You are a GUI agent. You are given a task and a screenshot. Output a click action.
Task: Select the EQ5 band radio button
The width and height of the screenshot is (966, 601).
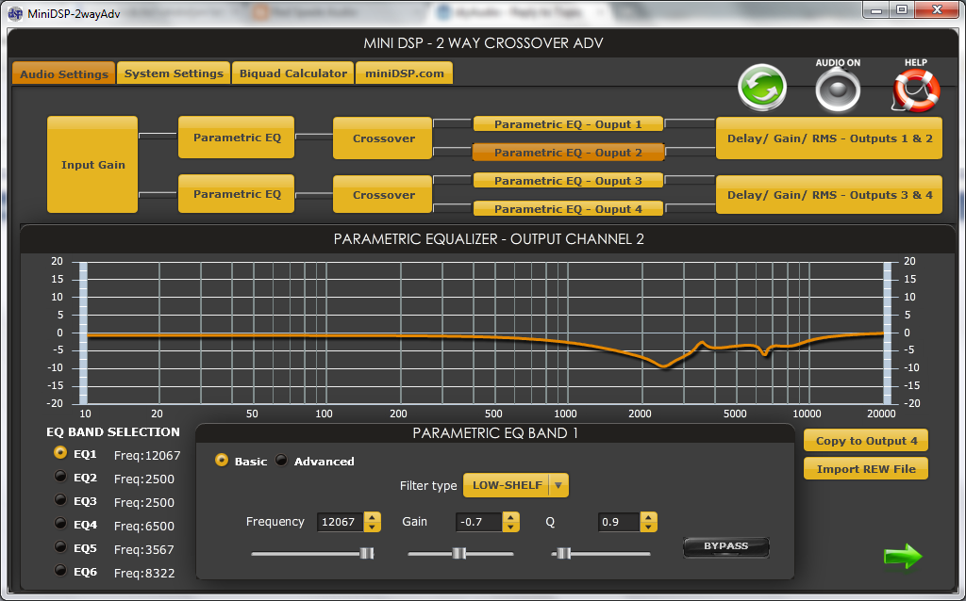[x=59, y=546]
